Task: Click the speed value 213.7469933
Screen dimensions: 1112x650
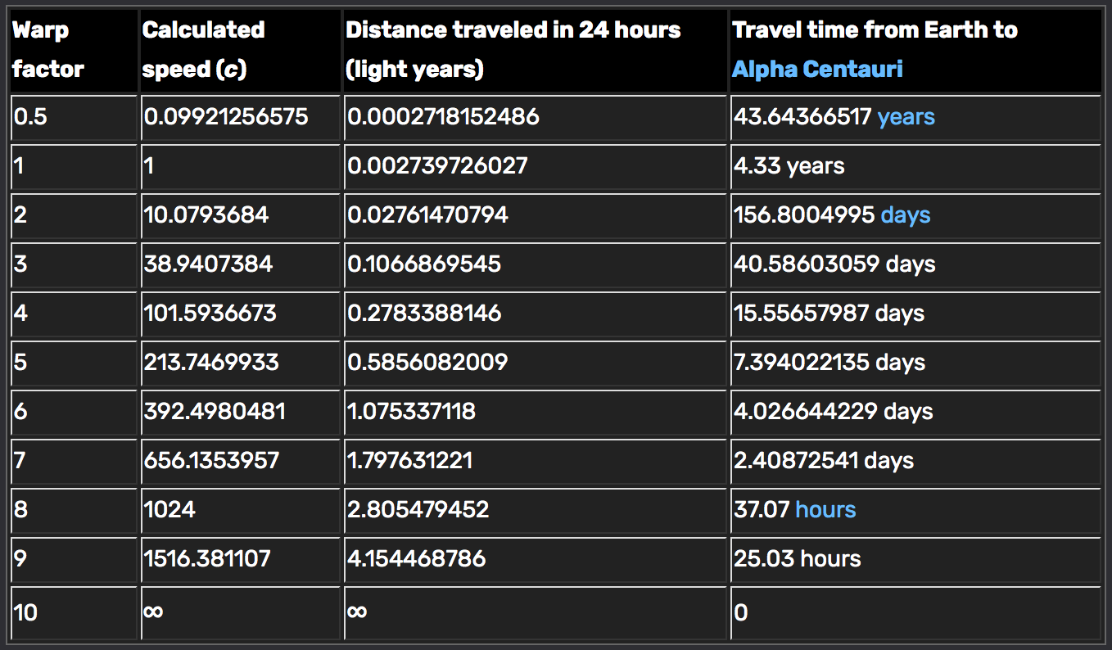Action: tap(211, 363)
